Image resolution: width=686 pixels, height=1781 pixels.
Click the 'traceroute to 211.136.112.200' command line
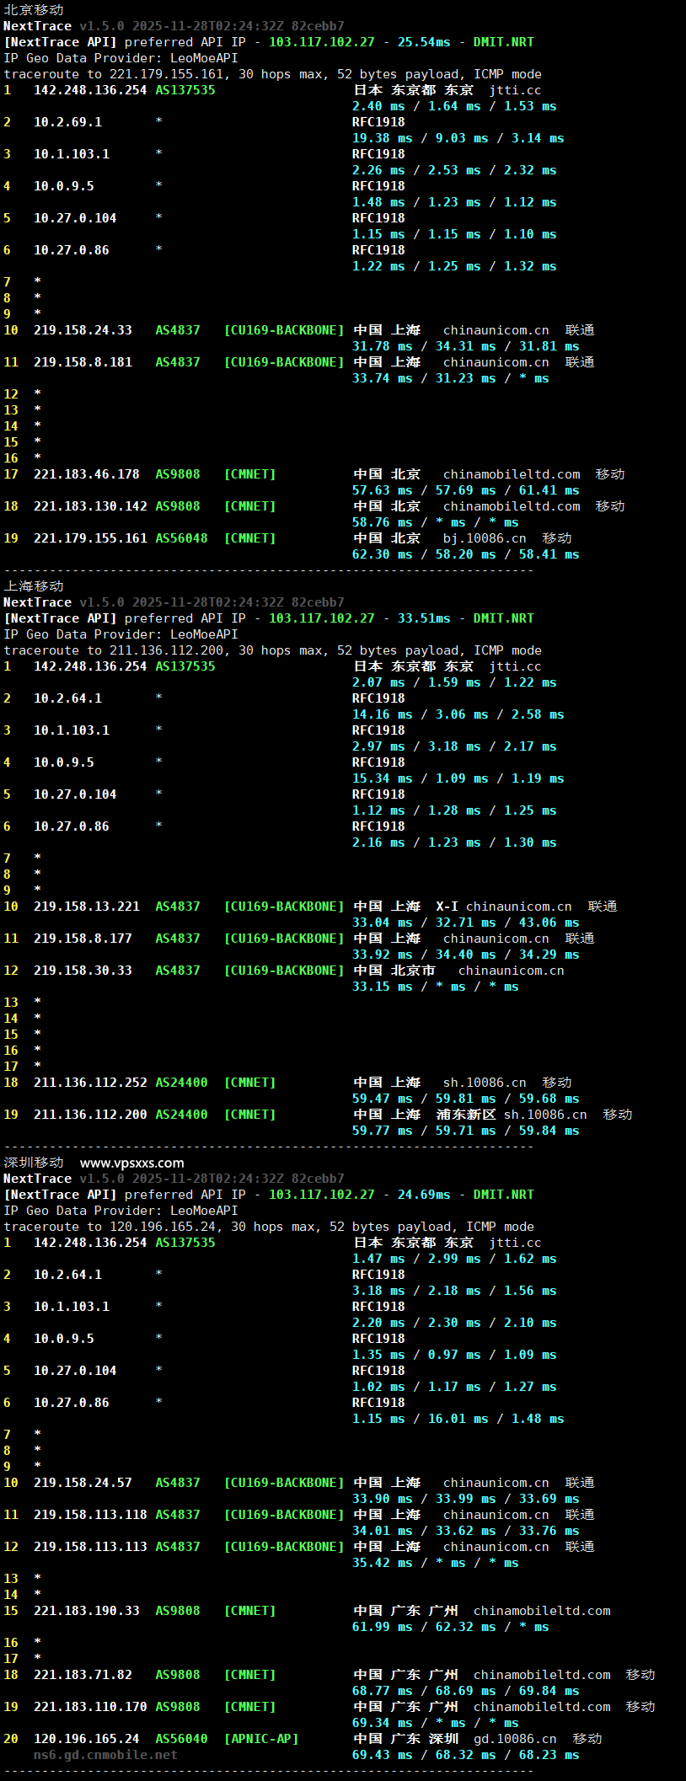273,650
